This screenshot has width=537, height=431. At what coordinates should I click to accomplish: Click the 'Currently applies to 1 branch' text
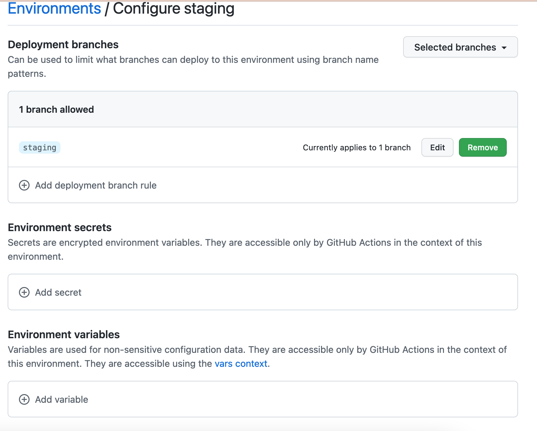click(x=357, y=147)
